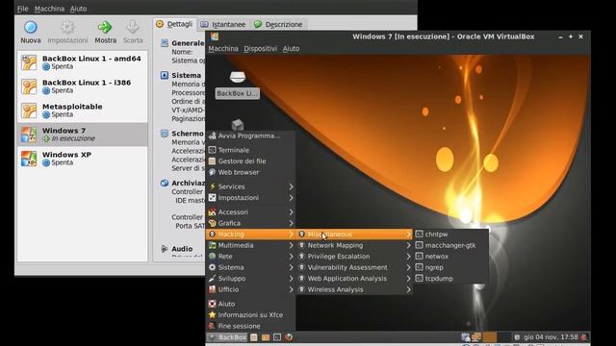The width and height of the screenshot is (616, 346).
Task: Choose Avvia Programma... from the menu
Action: [250, 136]
